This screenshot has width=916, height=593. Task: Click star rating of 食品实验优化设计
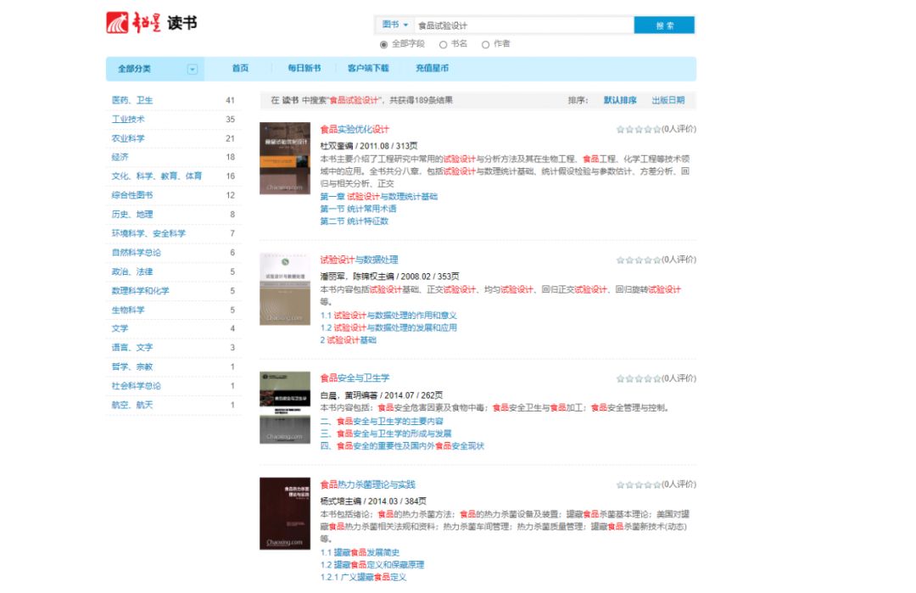coord(638,130)
